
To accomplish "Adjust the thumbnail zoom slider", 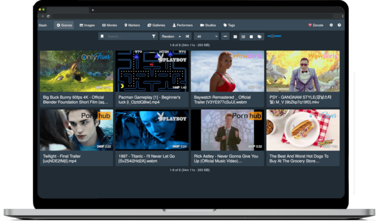I will [274, 36].
